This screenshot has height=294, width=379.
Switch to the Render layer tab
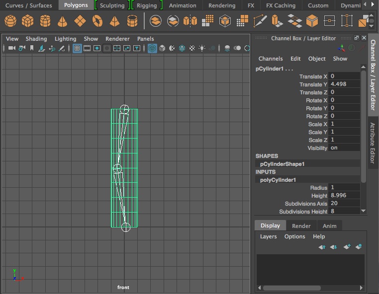301,225
